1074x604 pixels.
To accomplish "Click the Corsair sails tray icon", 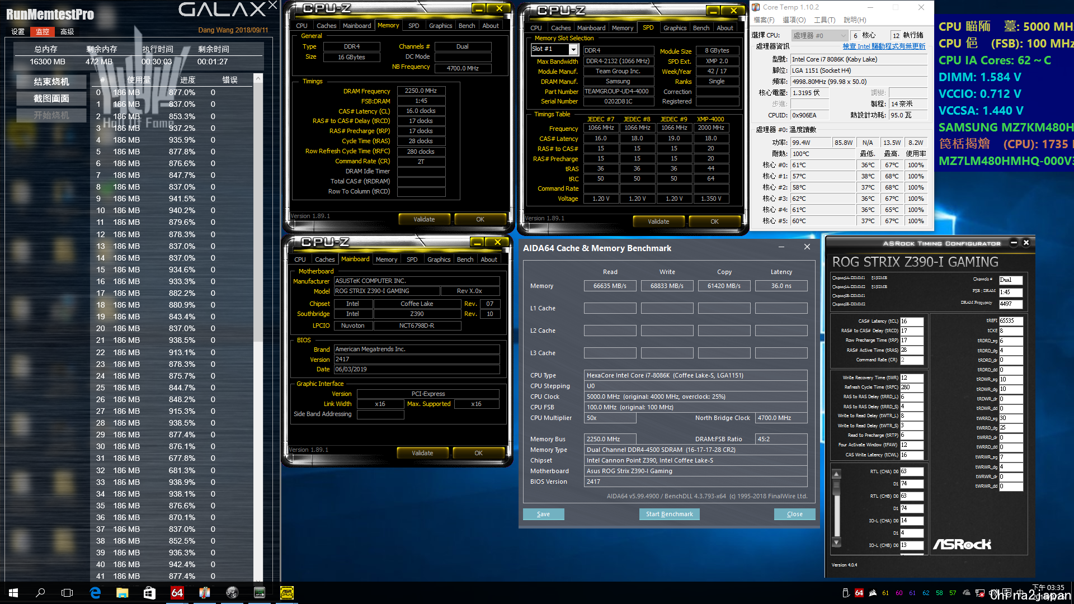I will [x=872, y=593].
